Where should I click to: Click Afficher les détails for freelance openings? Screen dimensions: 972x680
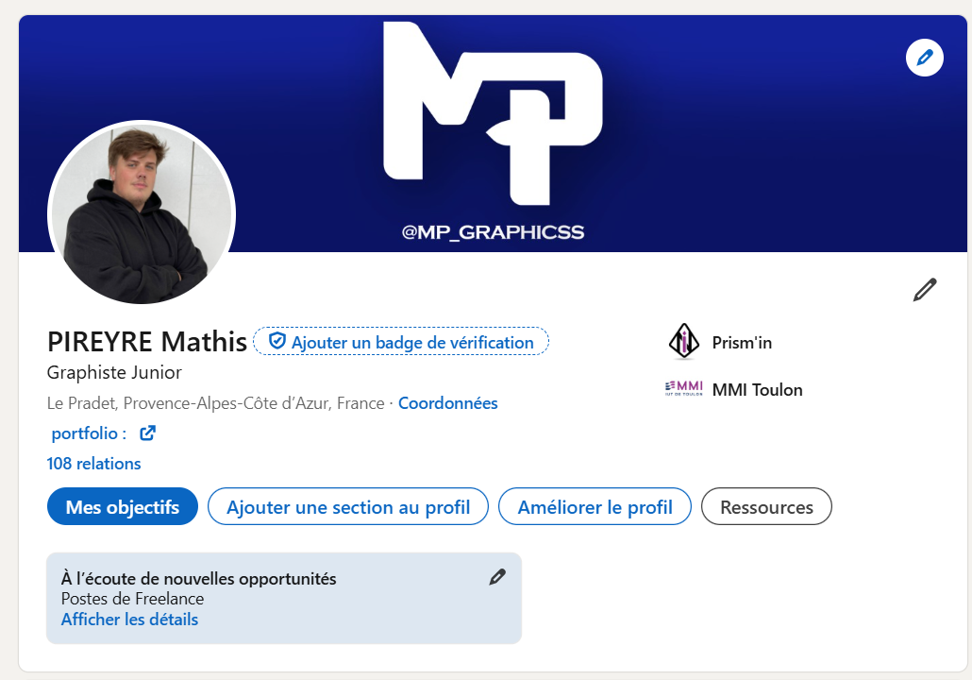pyautogui.click(x=128, y=619)
